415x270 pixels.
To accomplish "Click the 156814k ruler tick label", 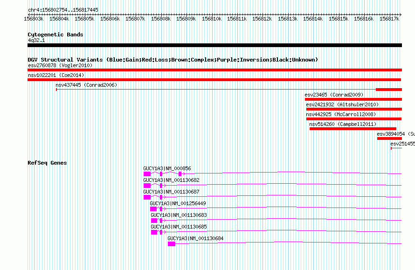I will tap(313, 19).
